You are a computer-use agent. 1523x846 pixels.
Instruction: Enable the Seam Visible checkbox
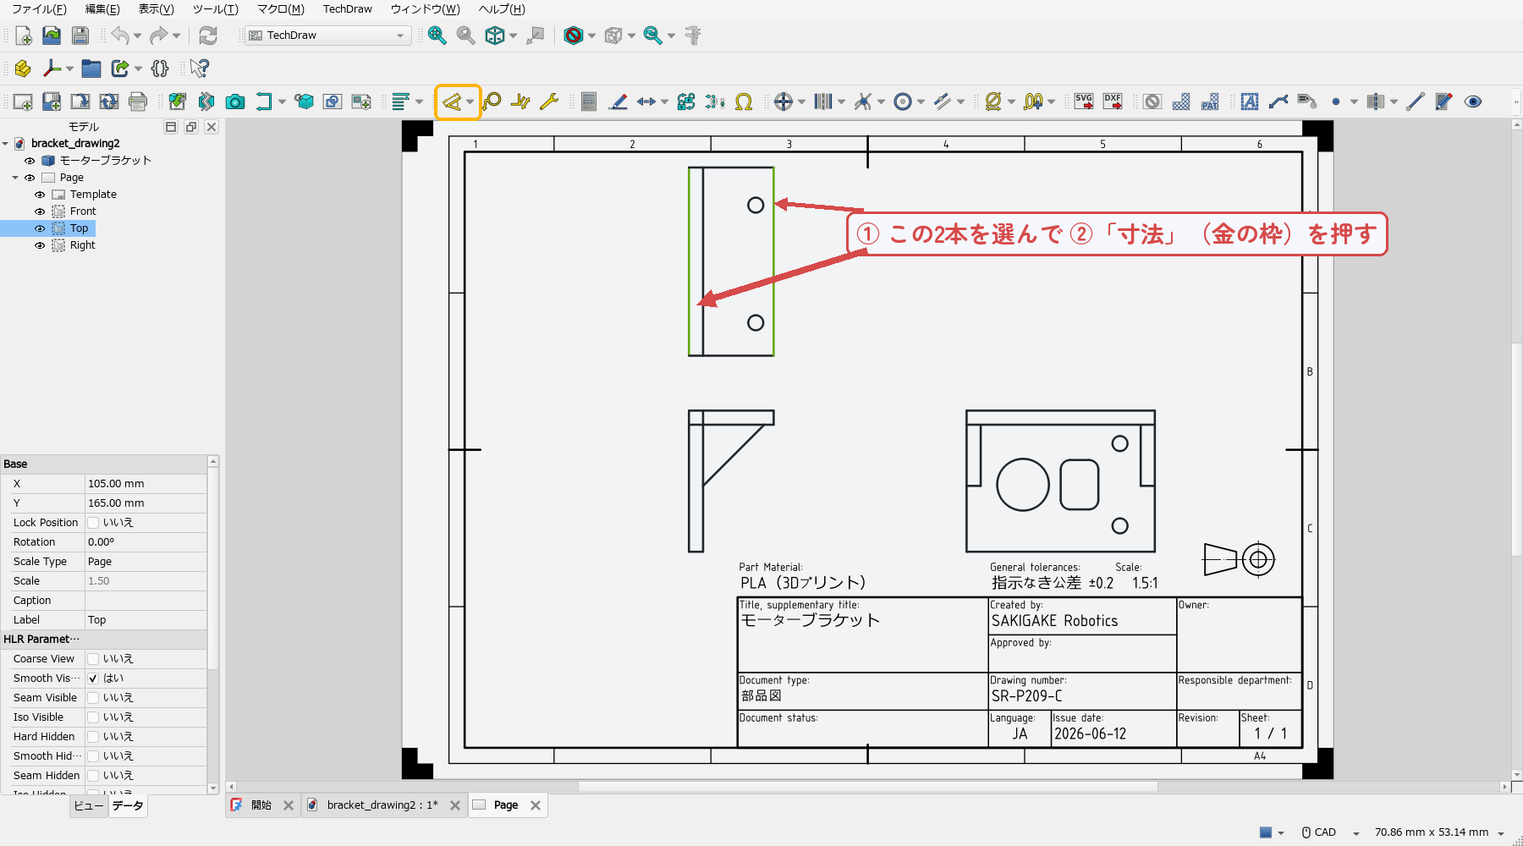coord(93,698)
